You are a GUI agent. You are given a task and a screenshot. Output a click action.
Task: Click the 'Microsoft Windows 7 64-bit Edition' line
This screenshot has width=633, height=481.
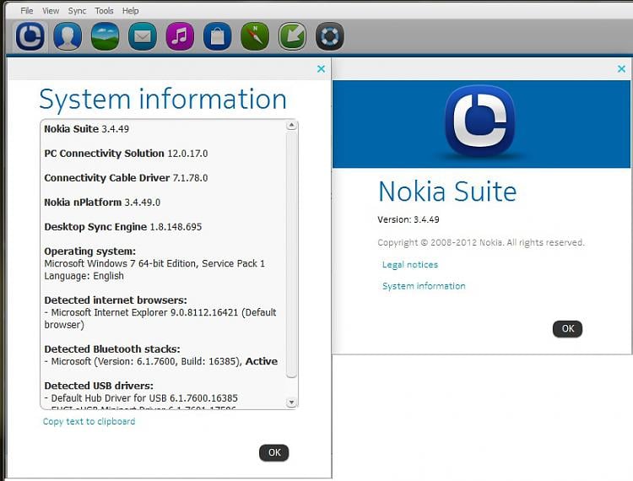pyautogui.click(x=154, y=263)
